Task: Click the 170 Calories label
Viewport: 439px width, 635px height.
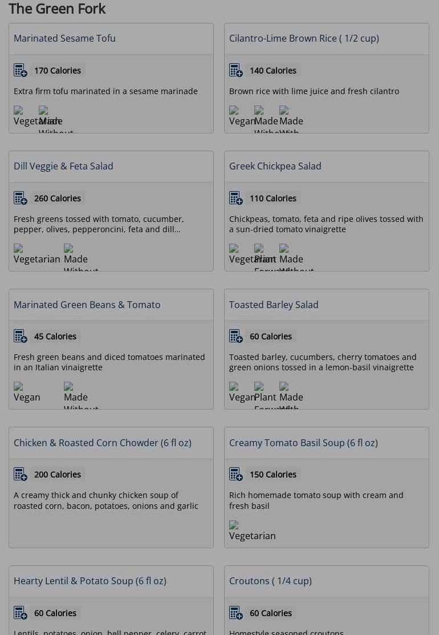Action: coord(58,71)
